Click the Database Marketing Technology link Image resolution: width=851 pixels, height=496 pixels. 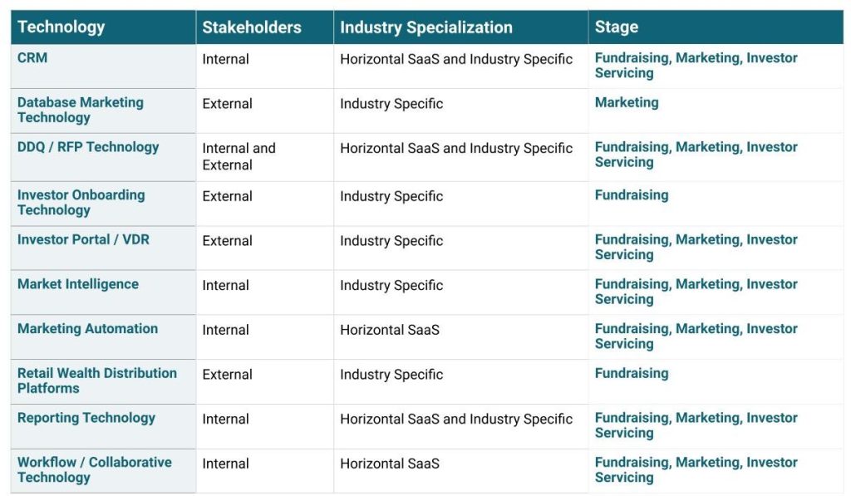tap(80, 110)
